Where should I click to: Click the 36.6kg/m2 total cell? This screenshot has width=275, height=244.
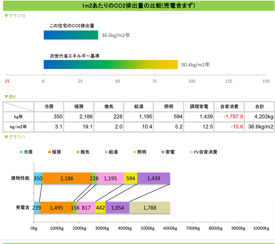(x=260, y=127)
